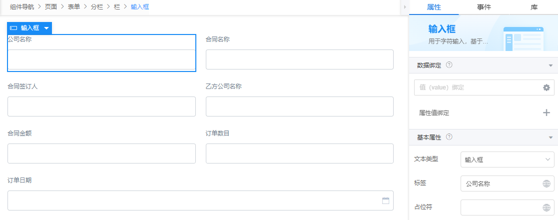The image size is (558, 220).
Task: Click the globe icon in the 占位符 field
Action: [x=546, y=207]
